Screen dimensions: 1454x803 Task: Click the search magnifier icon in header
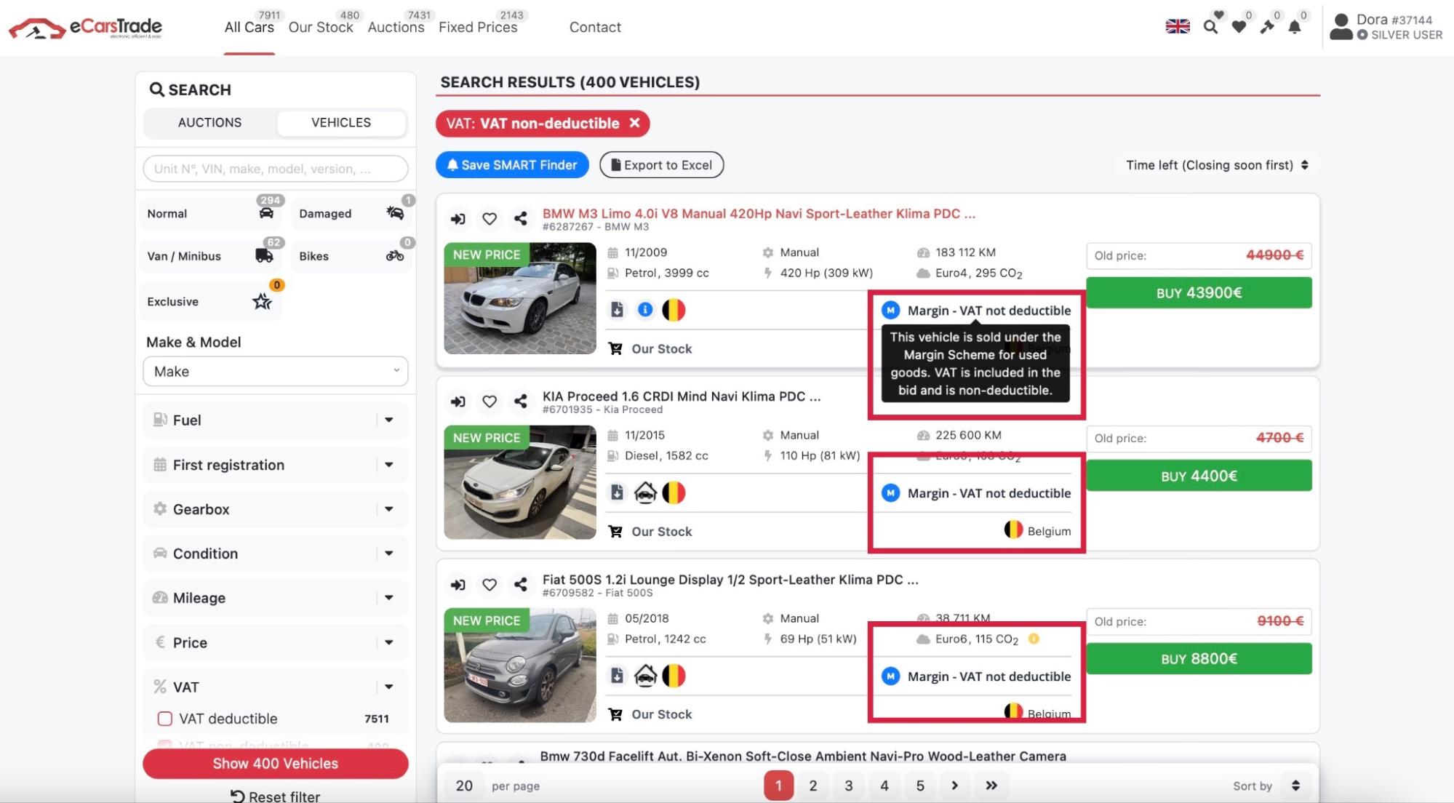(1210, 28)
